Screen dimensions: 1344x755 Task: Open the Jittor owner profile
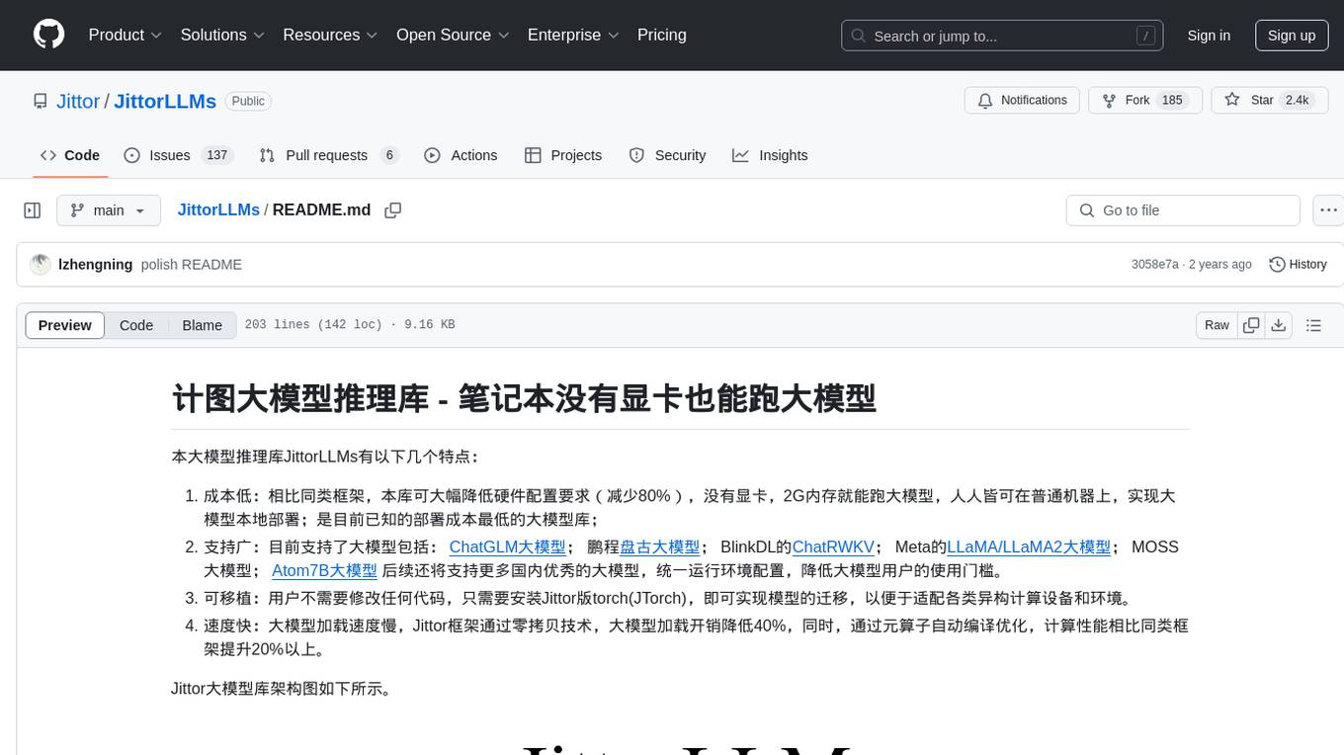coord(78,101)
